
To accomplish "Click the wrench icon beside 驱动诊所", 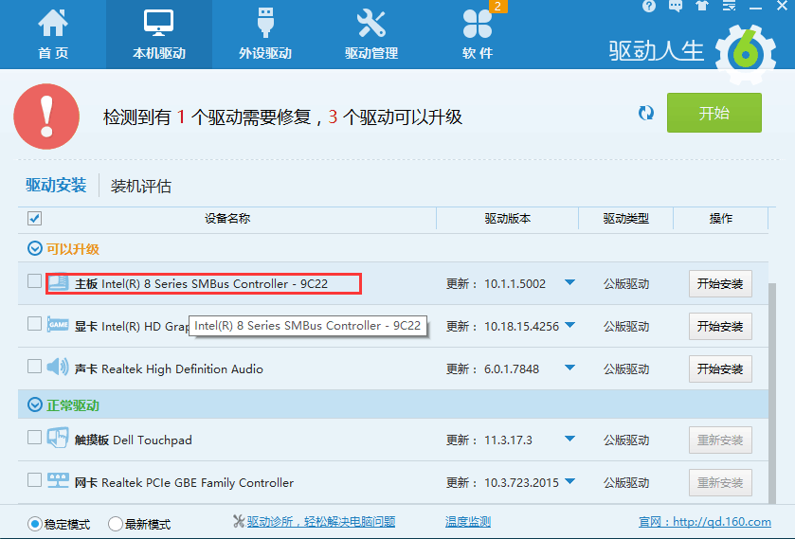I will [239, 521].
